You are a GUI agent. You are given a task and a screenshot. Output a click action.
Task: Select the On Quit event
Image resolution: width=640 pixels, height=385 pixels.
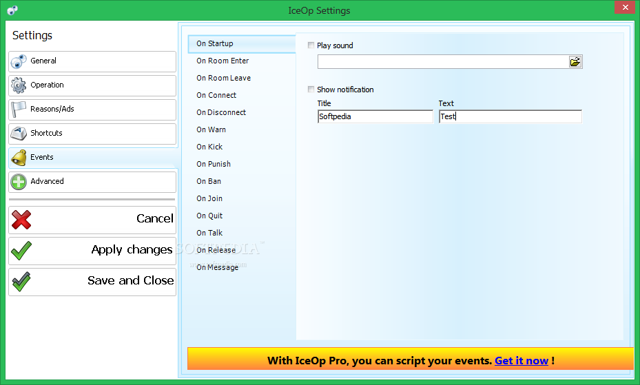(209, 216)
